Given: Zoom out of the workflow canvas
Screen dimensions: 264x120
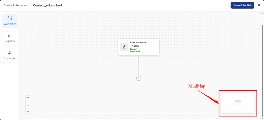Looking at the screenshot, I should (x=28, y=102).
